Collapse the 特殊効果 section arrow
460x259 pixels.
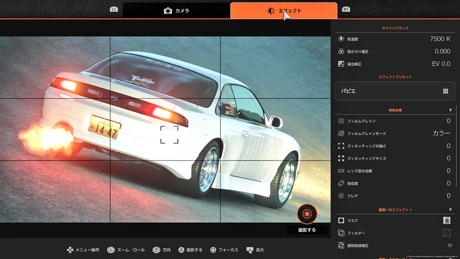click(450, 110)
